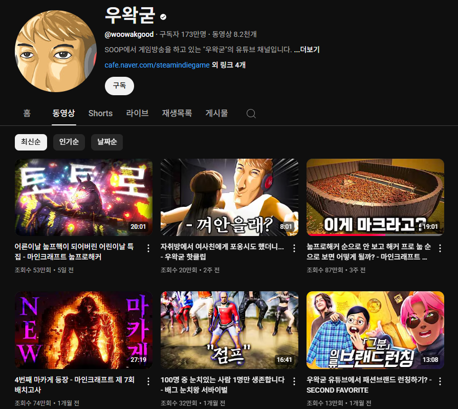Switch to the Shorts tab
This screenshot has height=409, width=458.
tap(100, 113)
